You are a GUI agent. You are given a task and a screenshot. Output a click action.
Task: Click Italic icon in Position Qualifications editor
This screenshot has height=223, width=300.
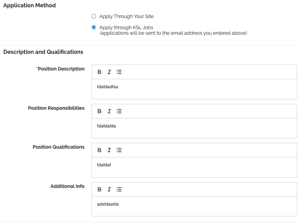click(109, 150)
